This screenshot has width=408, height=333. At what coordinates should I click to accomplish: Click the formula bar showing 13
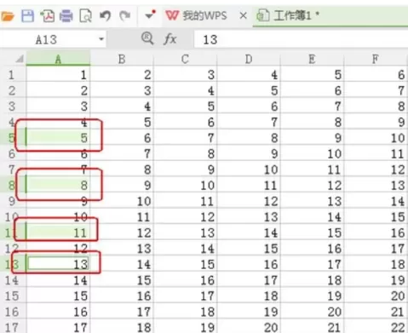click(301, 39)
